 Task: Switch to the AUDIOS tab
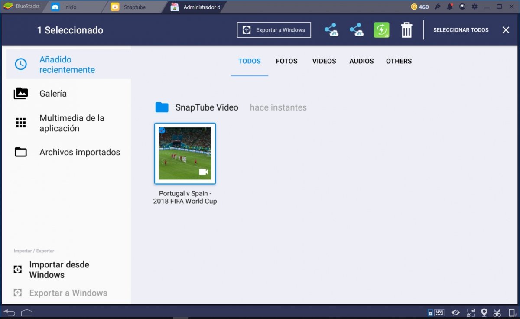361,61
